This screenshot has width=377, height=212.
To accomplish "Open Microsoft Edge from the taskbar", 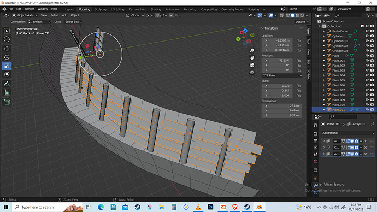I will point(101,207).
